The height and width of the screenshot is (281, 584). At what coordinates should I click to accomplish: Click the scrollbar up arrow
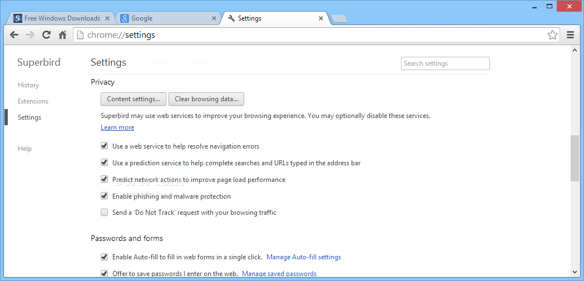[575, 51]
